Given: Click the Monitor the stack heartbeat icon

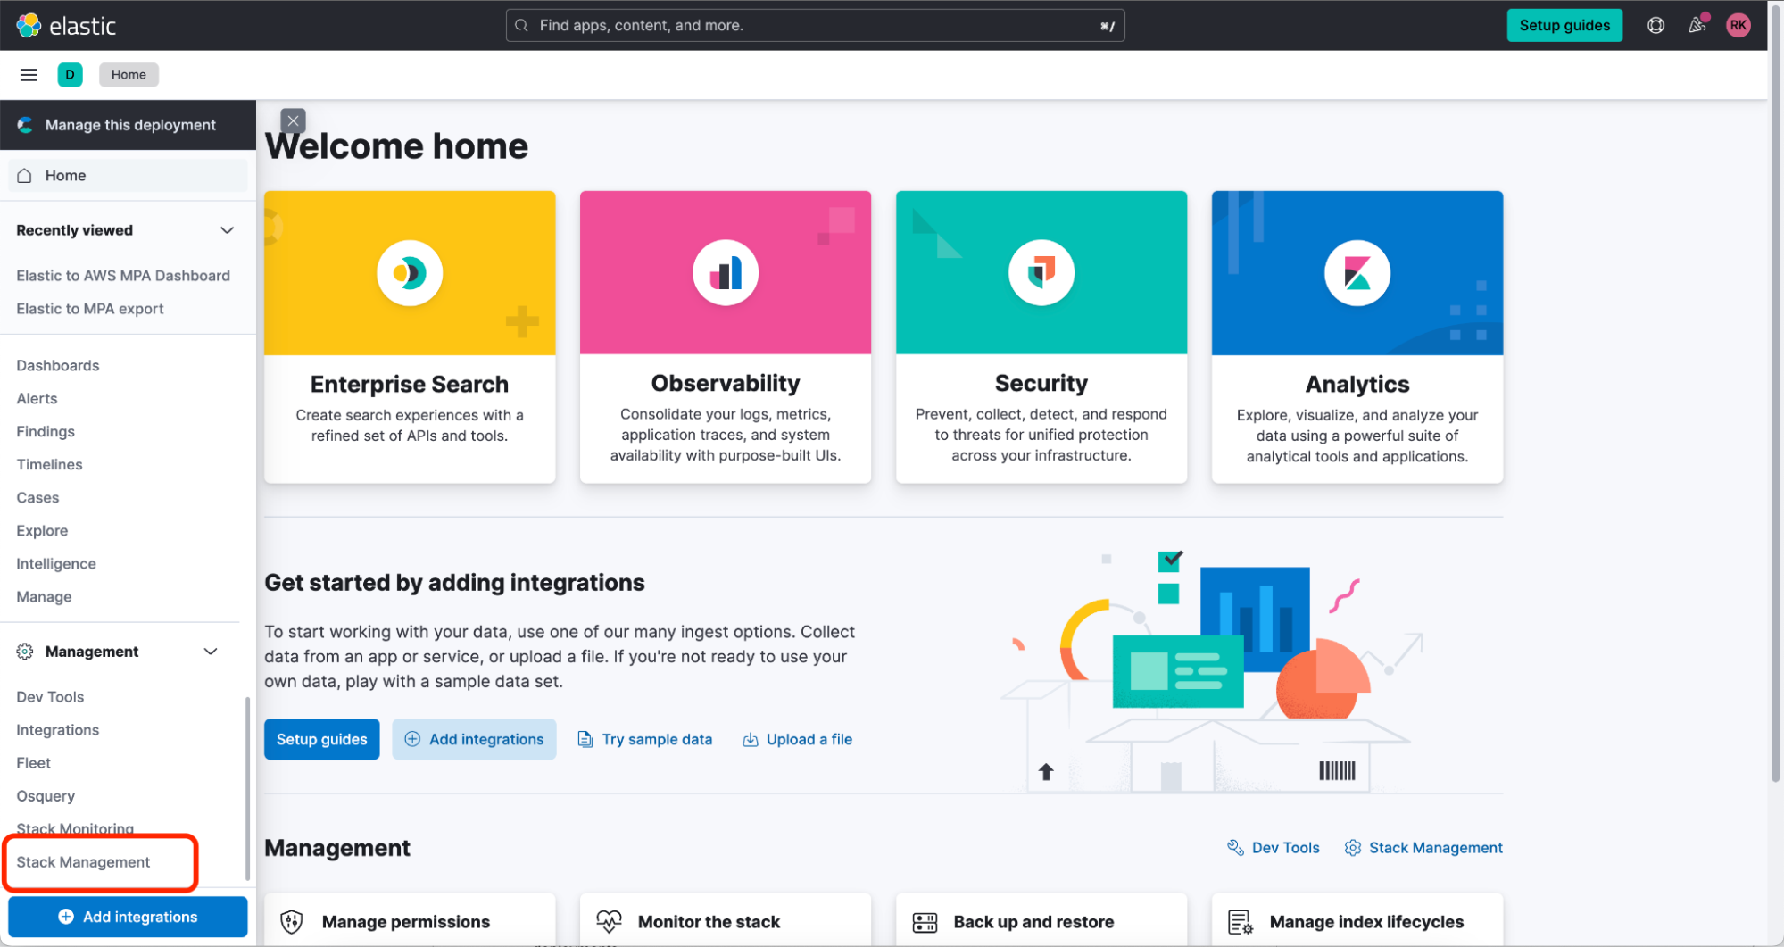Looking at the screenshot, I should 609,922.
